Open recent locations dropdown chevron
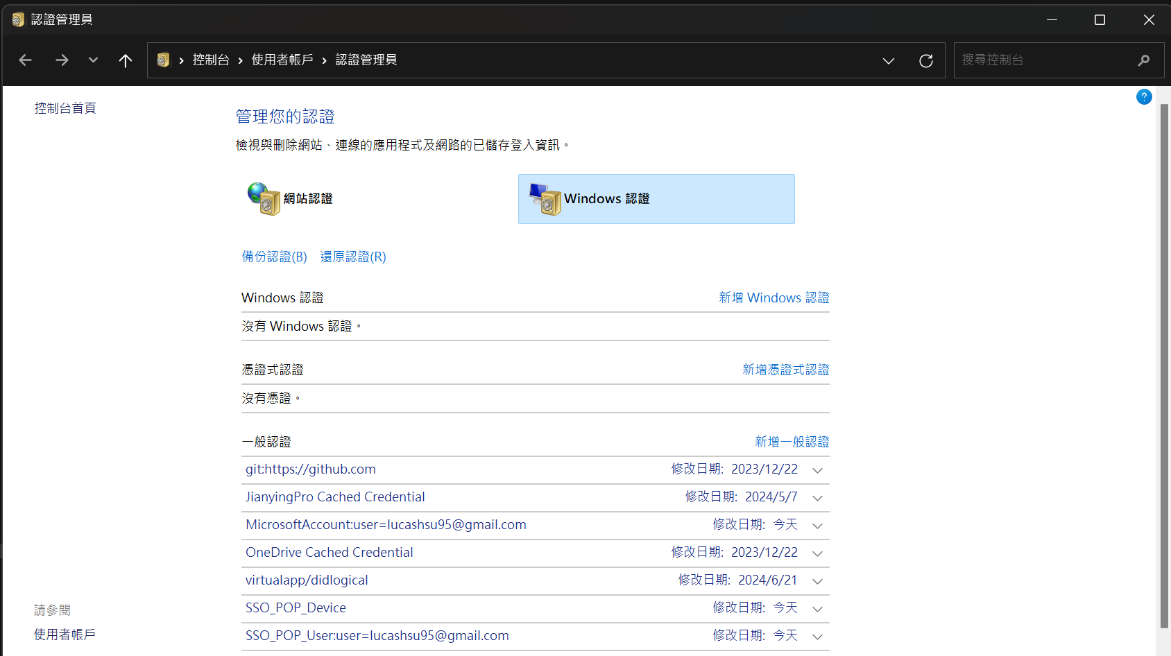Image resolution: width=1171 pixels, height=656 pixels. point(93,60)
